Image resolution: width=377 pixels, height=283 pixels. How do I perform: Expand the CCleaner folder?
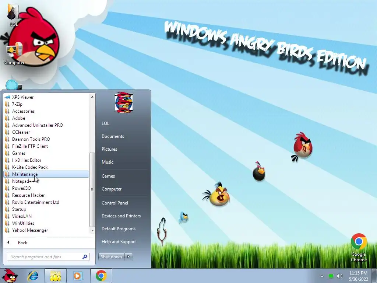46,132
